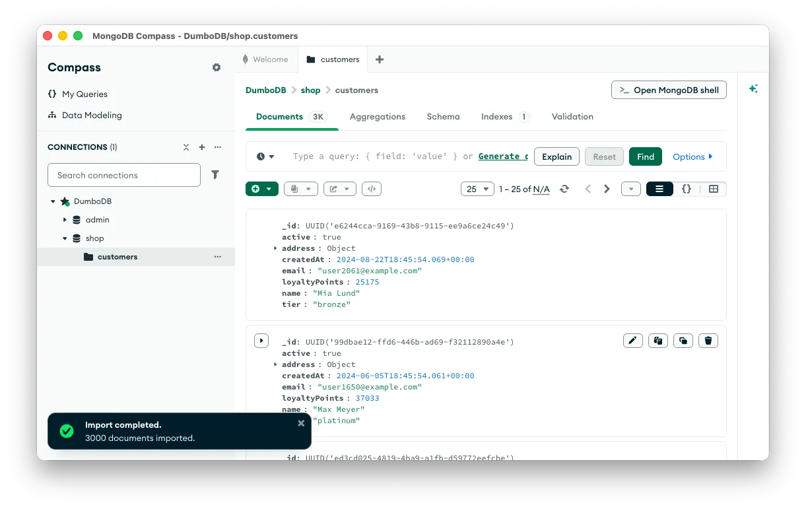Collapse the DumboDB connection
Viewport: 806px width, 509px height.
point(53,201)
